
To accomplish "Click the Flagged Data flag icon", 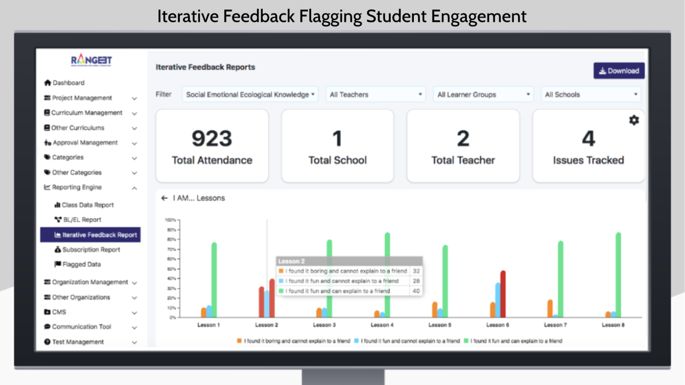I will 58,264.
